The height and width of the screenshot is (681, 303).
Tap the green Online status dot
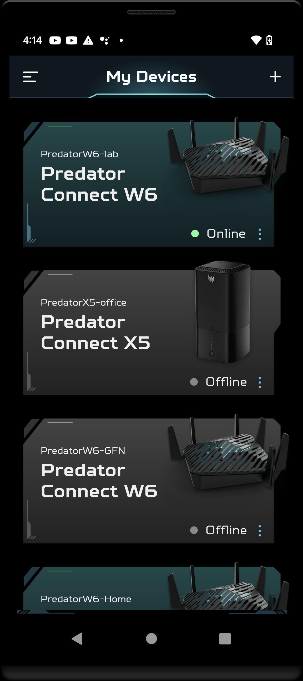click(195, 233)
